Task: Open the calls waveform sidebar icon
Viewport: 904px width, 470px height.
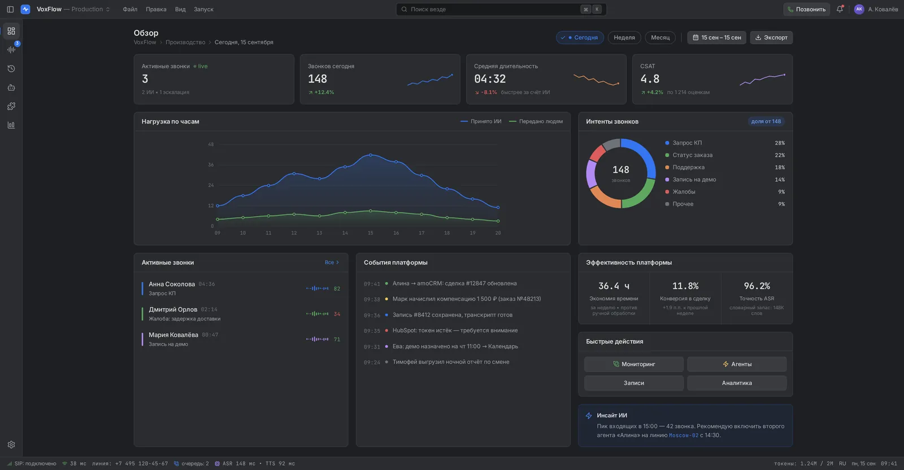Action: click(x=11, y=50)
